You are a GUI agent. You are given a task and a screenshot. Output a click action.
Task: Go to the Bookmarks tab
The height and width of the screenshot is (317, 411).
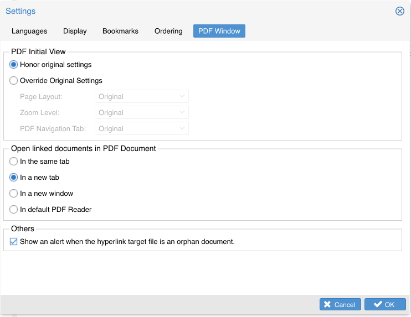tap(120, 31)
